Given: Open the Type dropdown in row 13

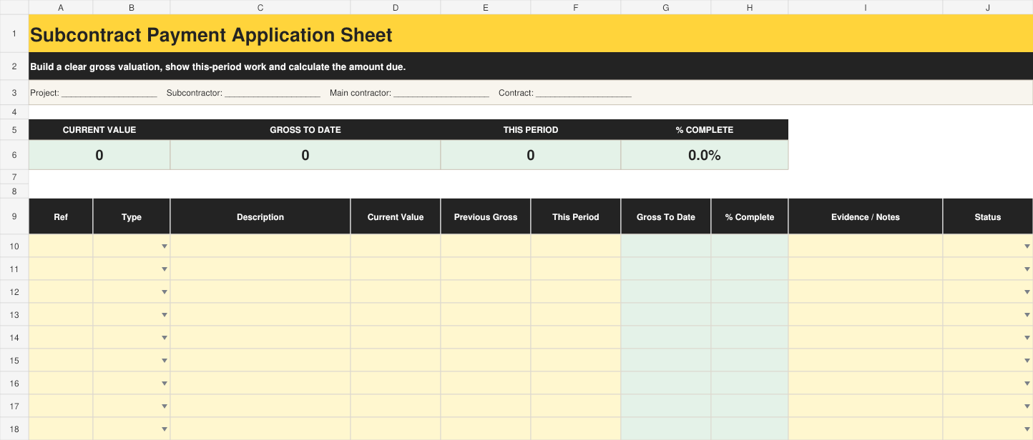Looking at the screenshot, I should point(165,315).
